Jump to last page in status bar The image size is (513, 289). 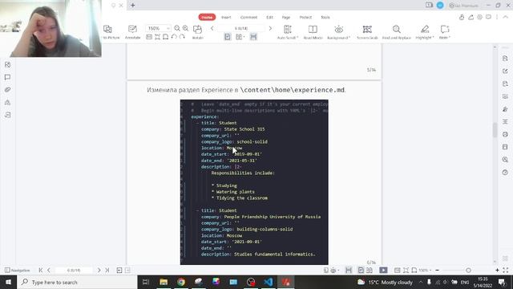(x=107, y=271)
